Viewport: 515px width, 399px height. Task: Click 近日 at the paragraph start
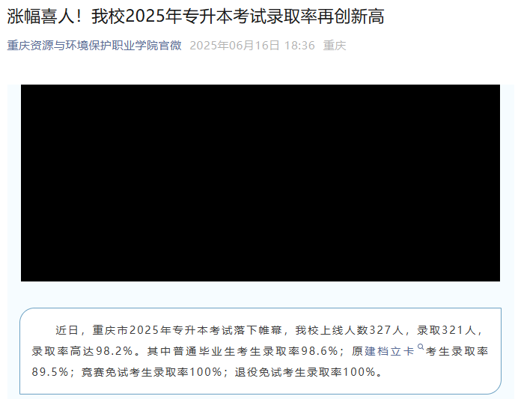tap(67, 330)
